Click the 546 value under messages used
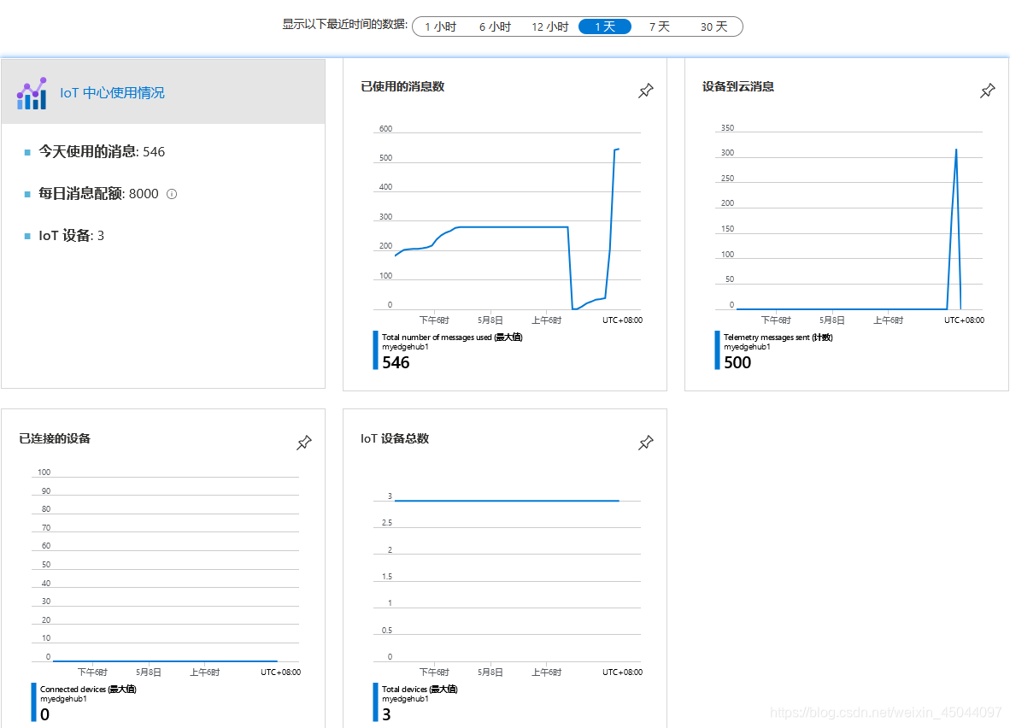The image size is (1010, 728). pyautogui.click(x=396, y=362)
